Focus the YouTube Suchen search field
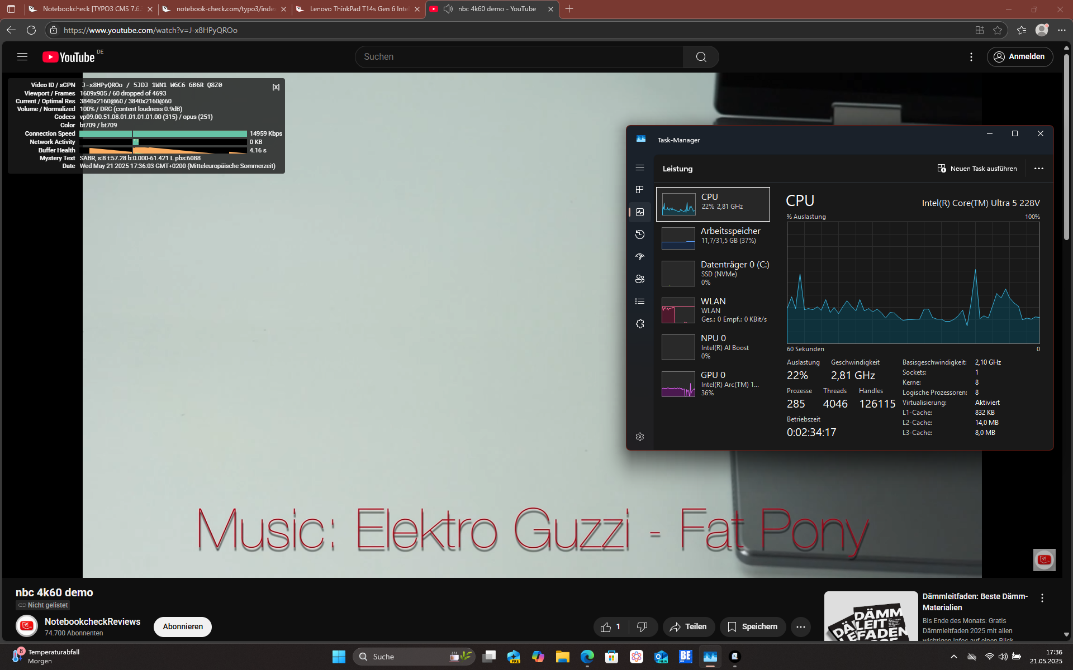Screen dimensions: 1073x670 point(519,57)
